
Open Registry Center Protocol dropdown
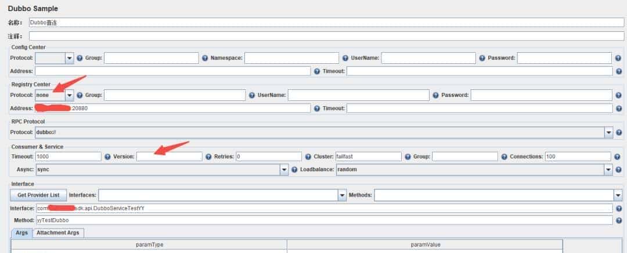(x=70, y=95)
